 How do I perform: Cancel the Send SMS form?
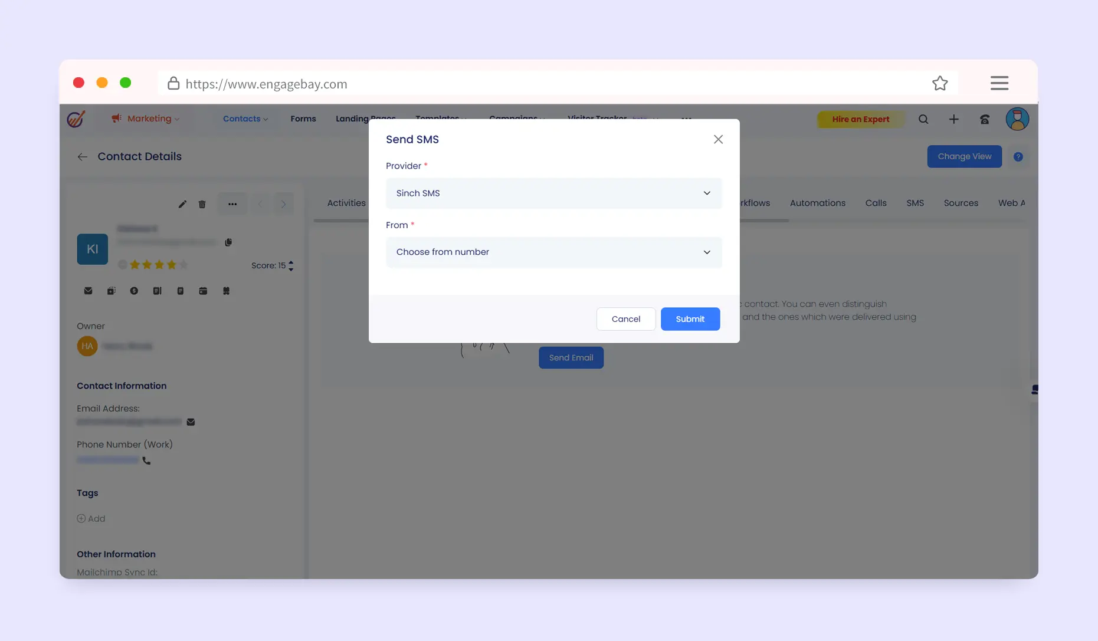625,319
